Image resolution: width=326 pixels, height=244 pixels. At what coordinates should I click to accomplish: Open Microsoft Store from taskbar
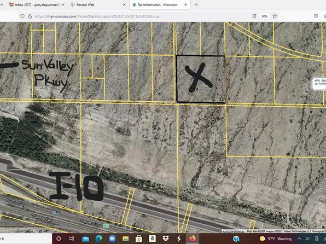139,239
